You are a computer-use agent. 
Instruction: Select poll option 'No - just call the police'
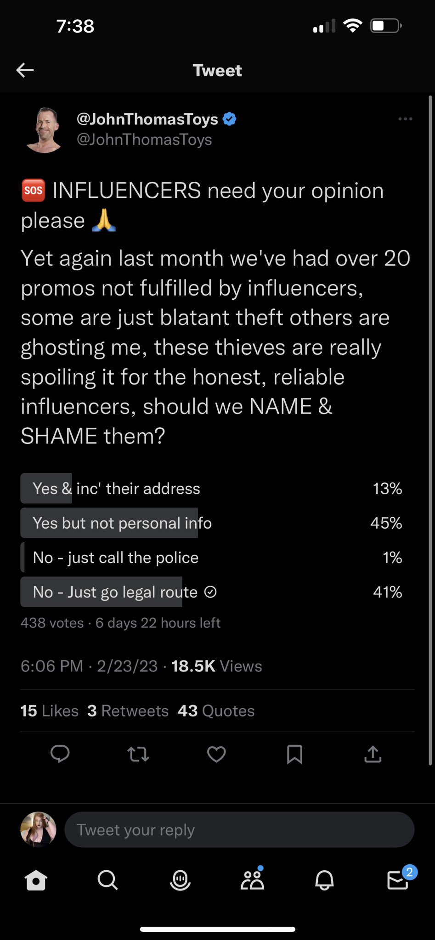click(211, 557)
